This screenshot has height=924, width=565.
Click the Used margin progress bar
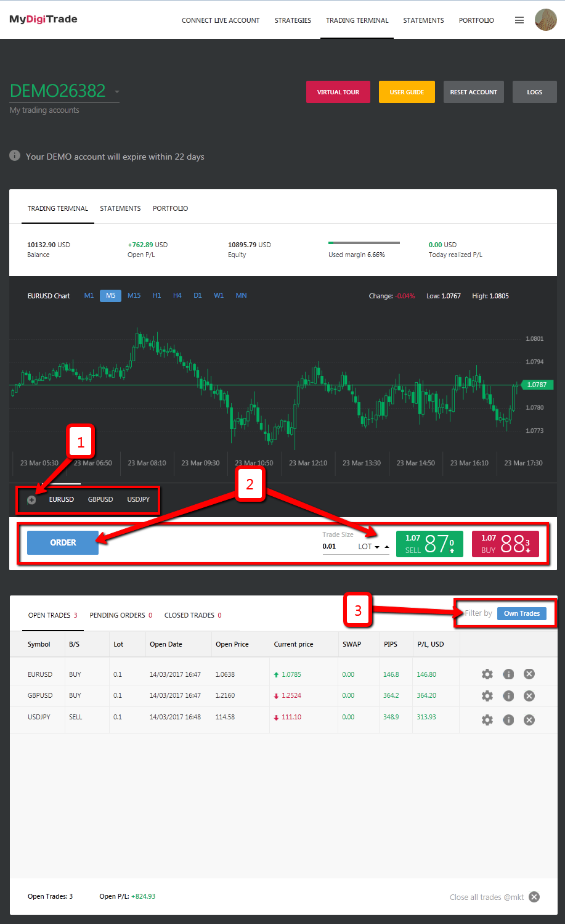[364, 243]
